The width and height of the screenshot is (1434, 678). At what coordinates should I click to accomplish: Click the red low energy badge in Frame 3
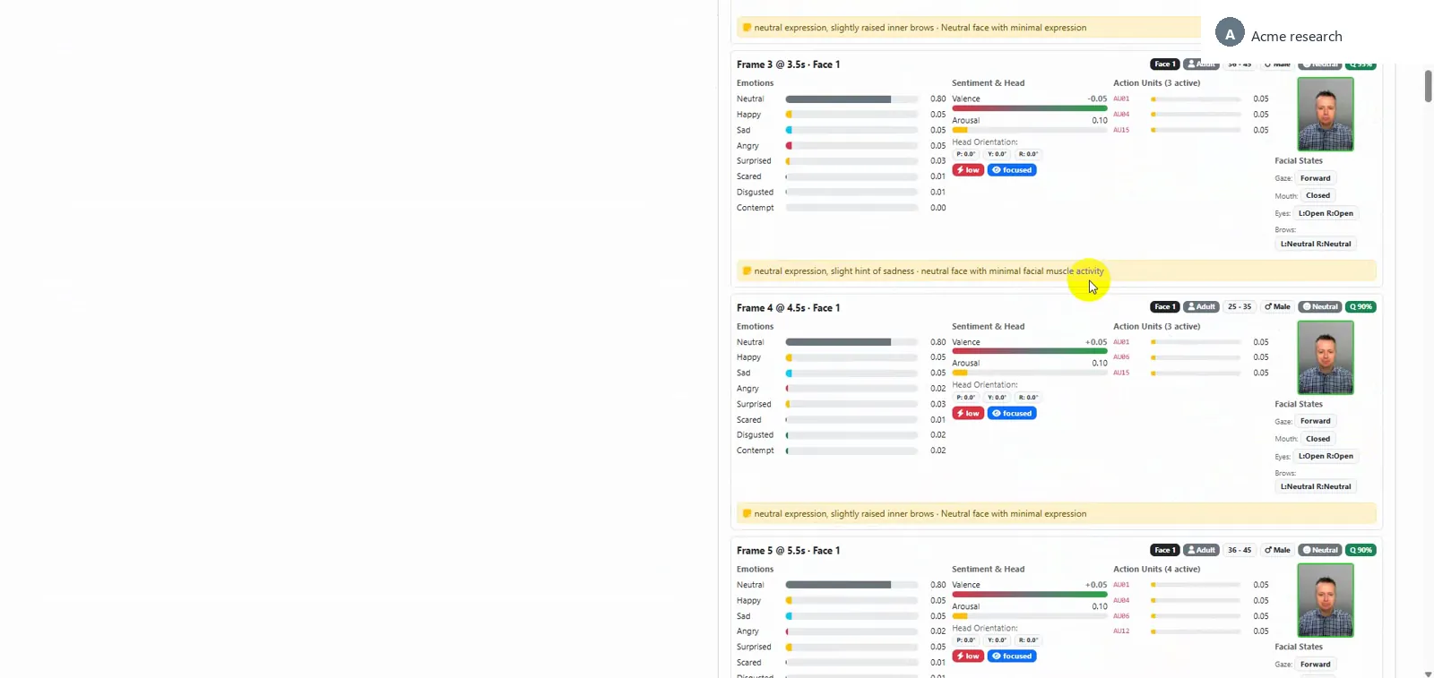pos(968,170)
